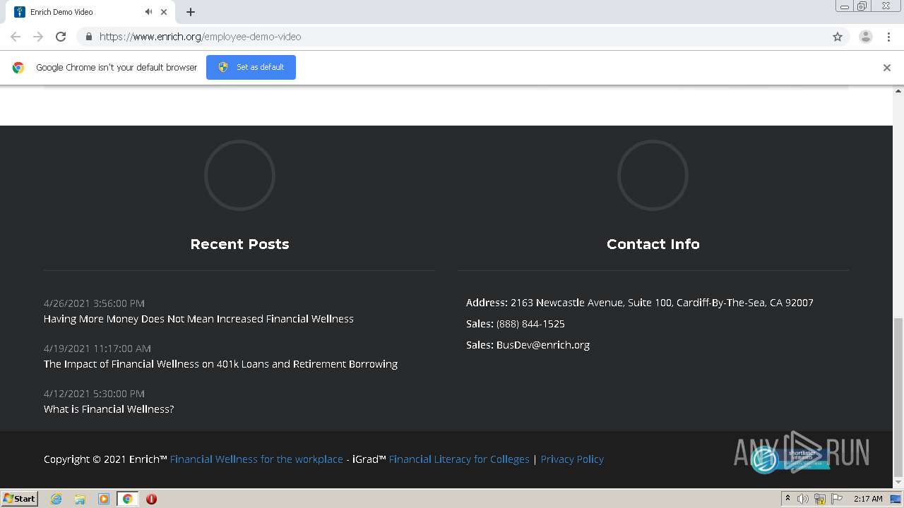
Task: Open the Windows Start menu
Action: [x=19, y=498]
